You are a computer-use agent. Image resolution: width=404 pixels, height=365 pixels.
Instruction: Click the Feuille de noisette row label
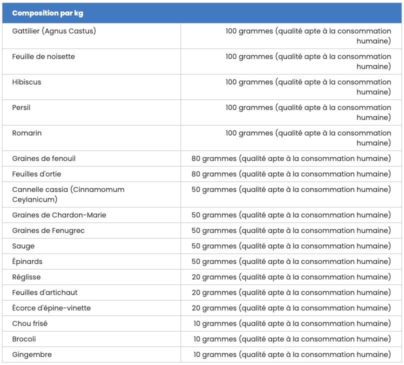tap(43, 56)
